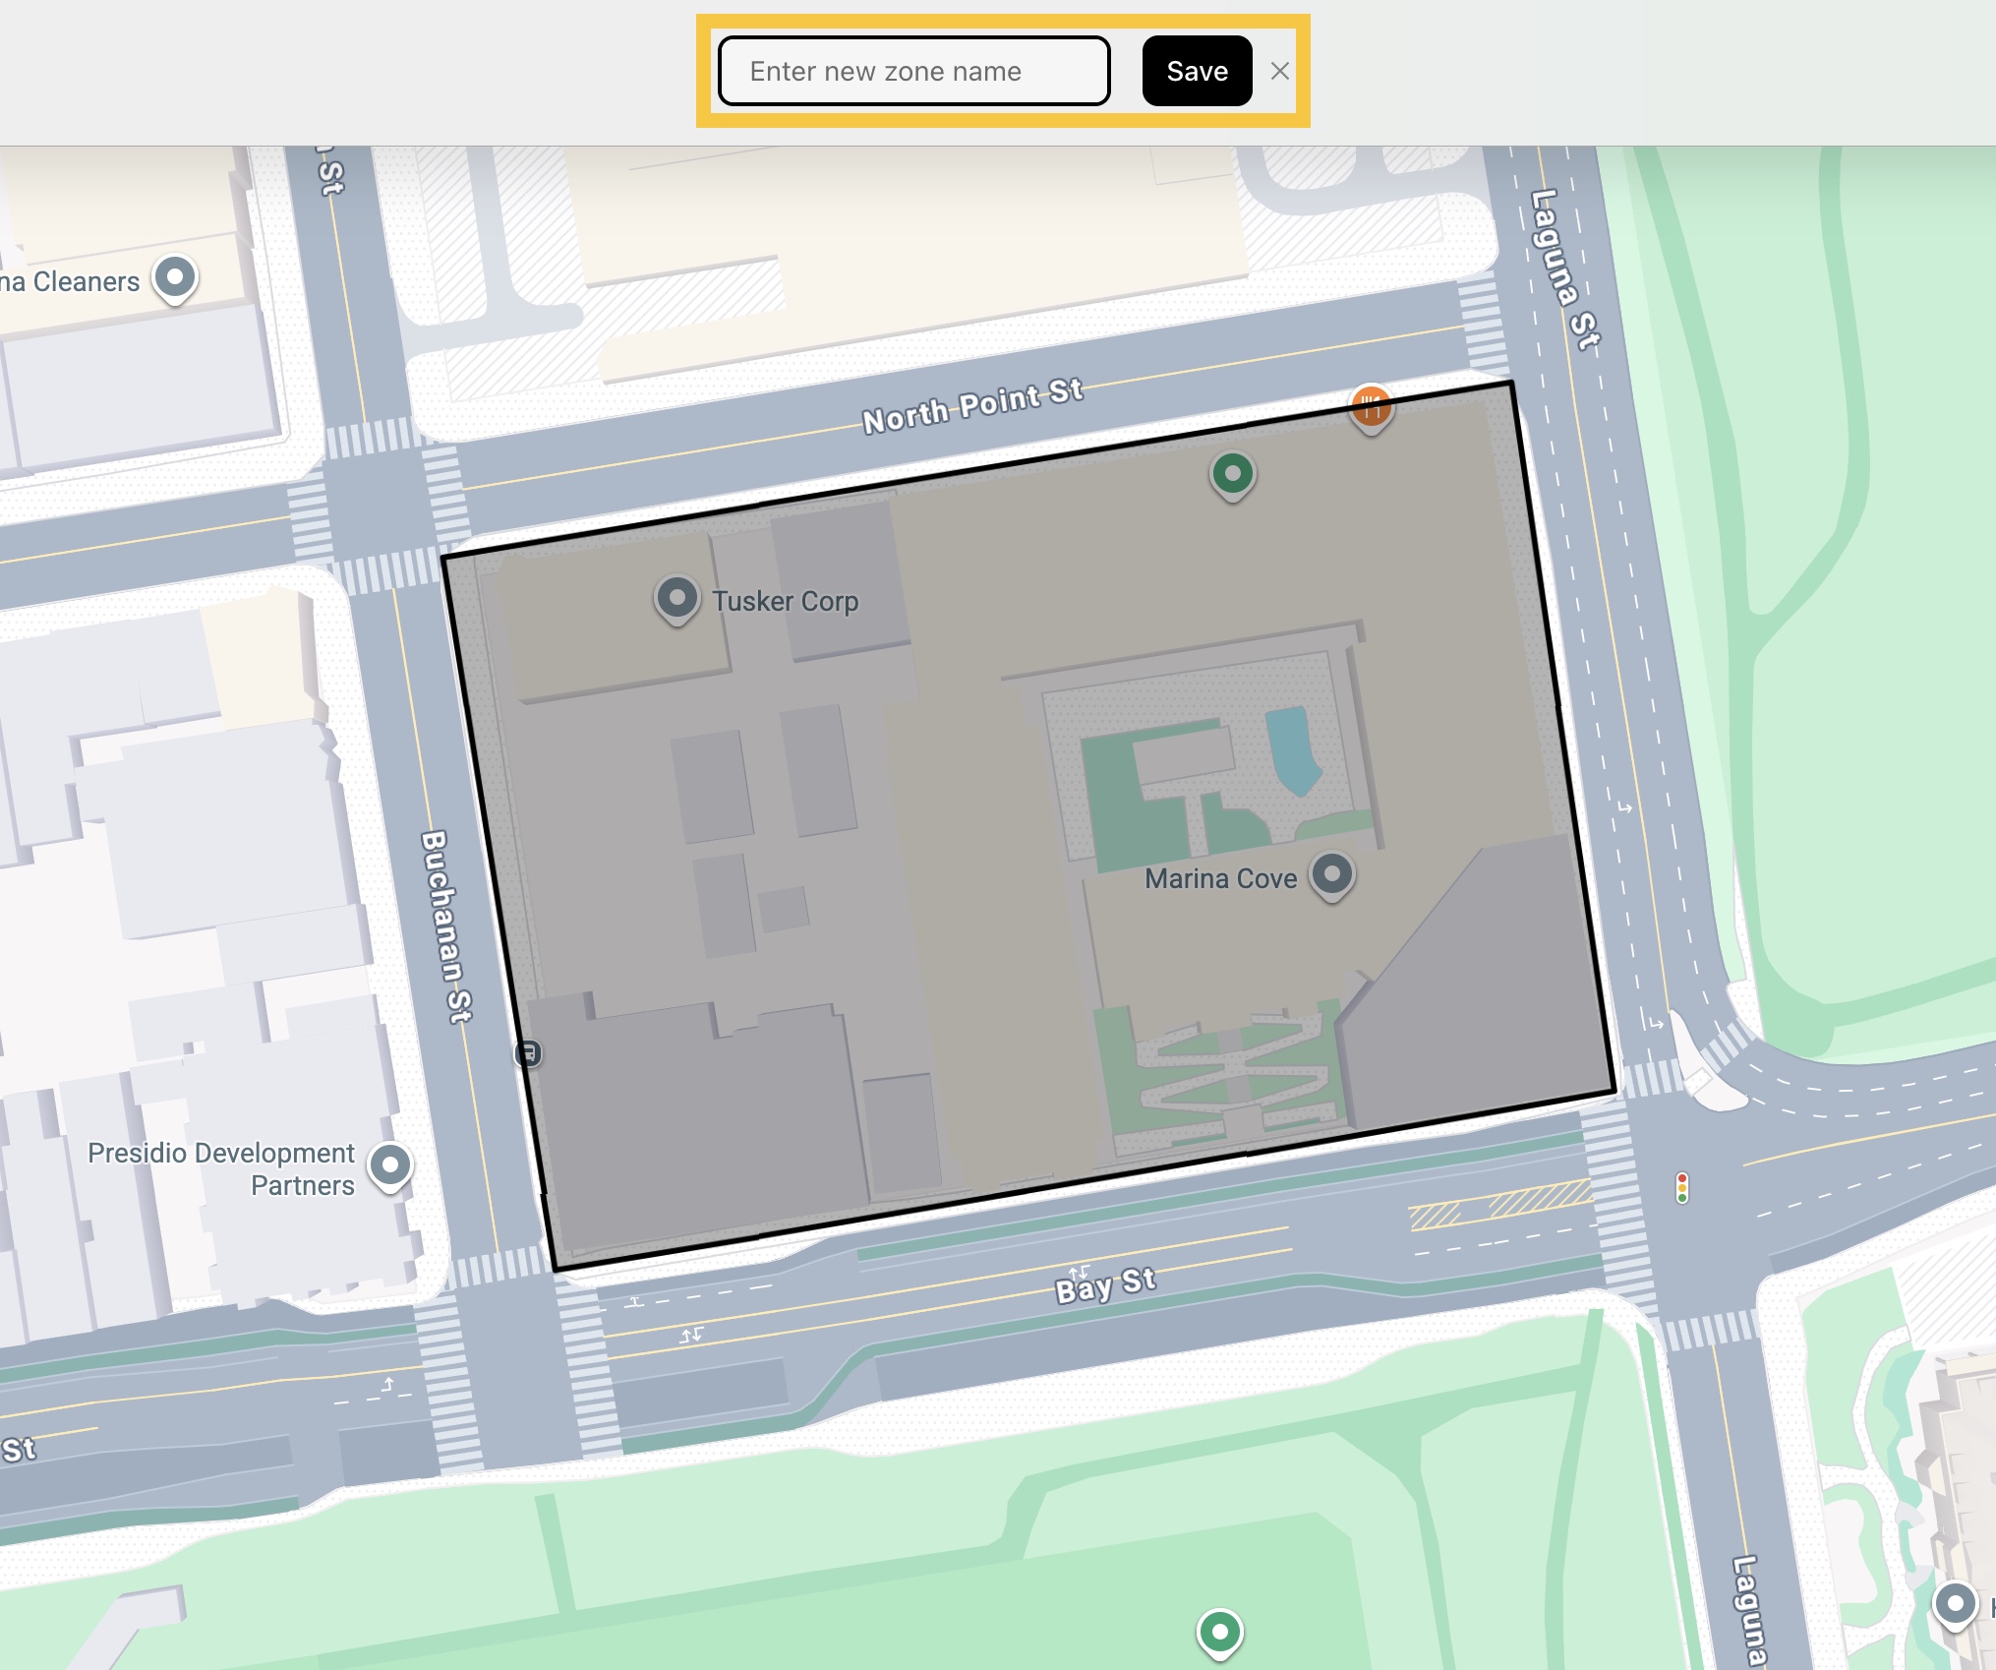1996x1670 pixels.
Task: Click the North Point St street label
Action: tap(972, 405)
